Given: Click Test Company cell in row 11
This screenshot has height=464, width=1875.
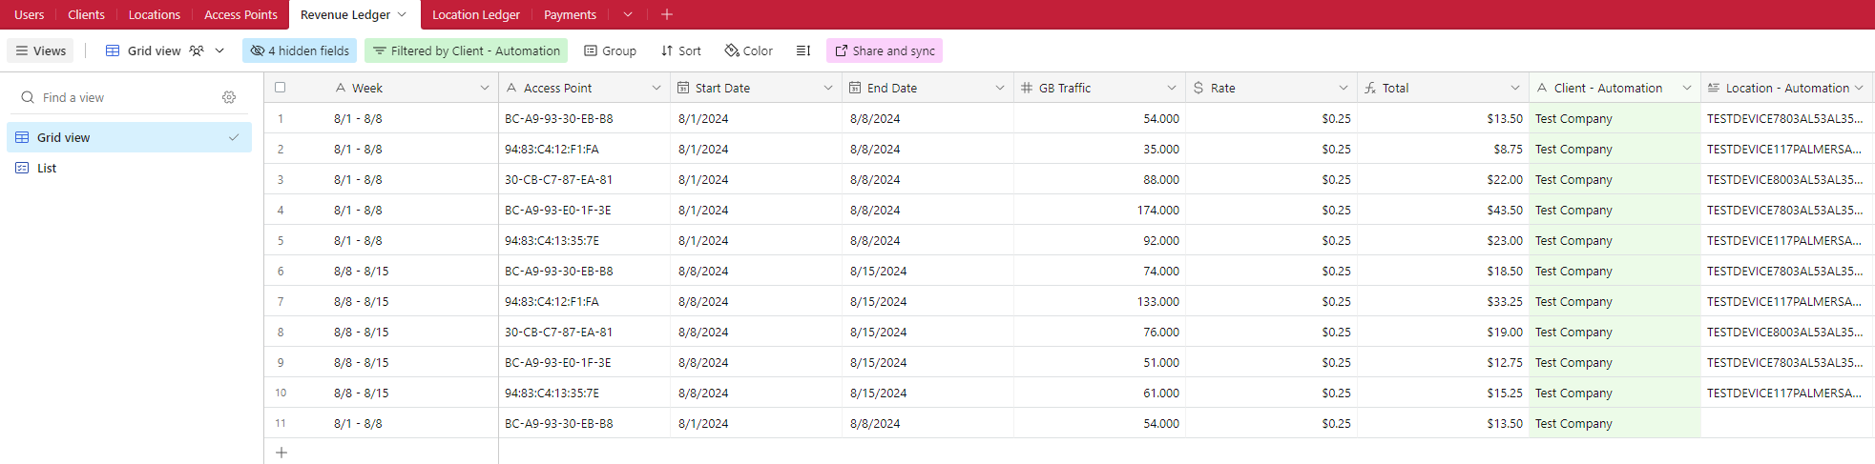Looking at the screenshot, I should [x=1615, y=423].
